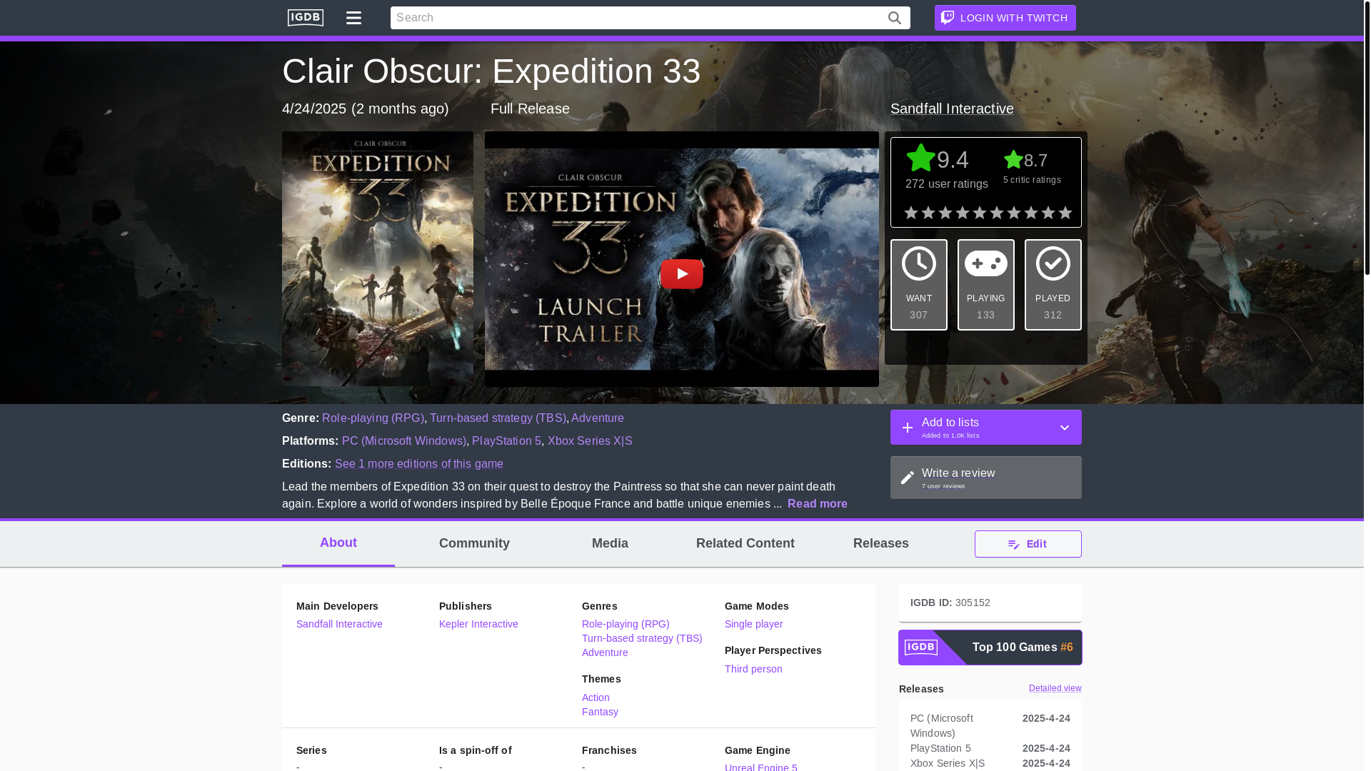Click the IGDB logo home icon

click(305, 18)
